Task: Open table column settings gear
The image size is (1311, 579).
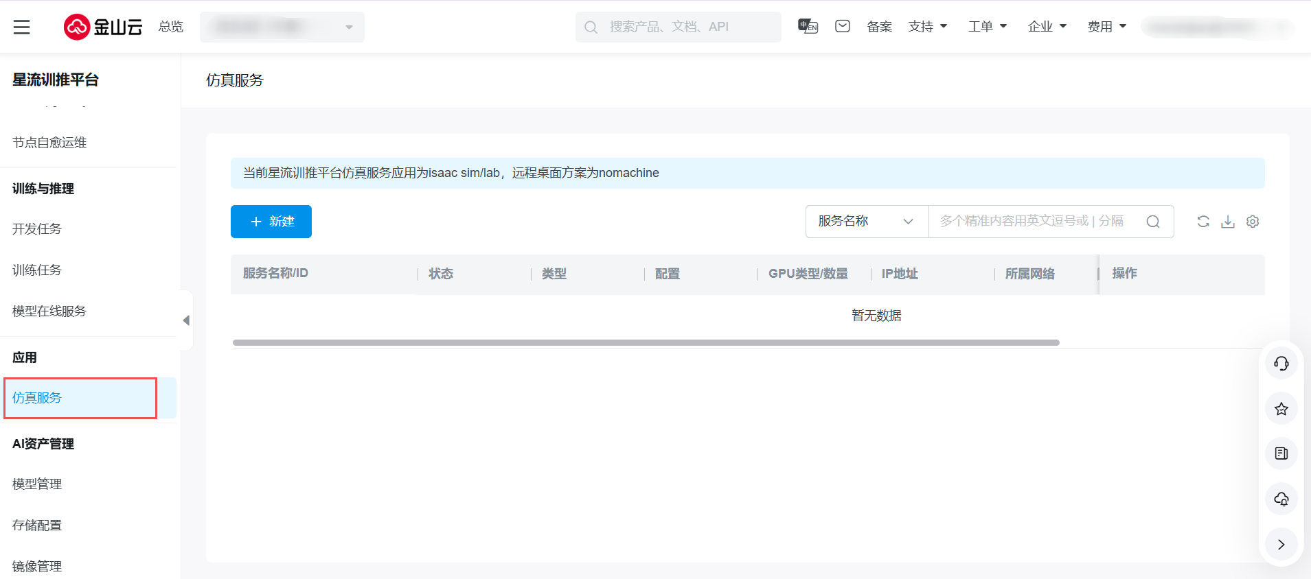Action: (1253, 222)
